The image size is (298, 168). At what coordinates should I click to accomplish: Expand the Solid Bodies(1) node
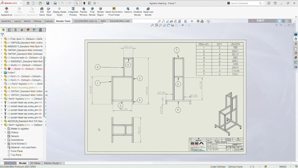point(5,143)
